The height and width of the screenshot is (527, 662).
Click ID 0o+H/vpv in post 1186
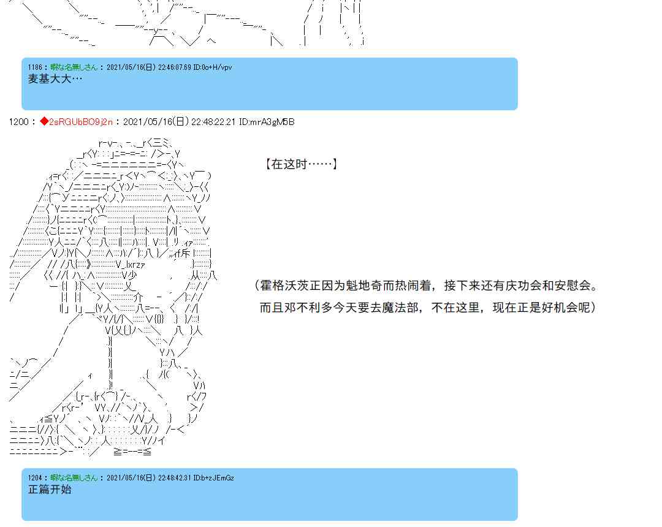click(212, 67)
